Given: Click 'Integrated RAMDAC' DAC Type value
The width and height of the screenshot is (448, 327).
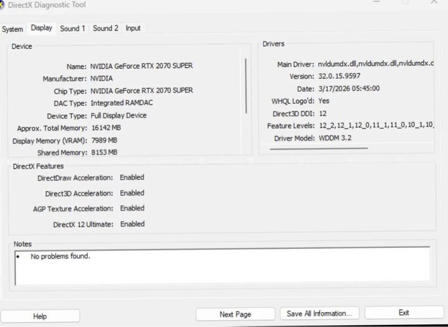Looking at the screenshot, I should (x=122, y=103).
